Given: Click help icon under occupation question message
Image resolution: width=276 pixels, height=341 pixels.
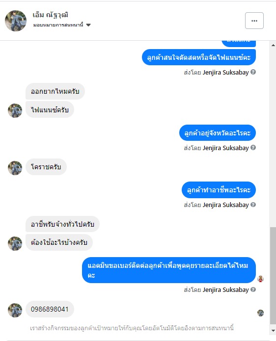Looking at the screenshot, I should click(253, 205).
